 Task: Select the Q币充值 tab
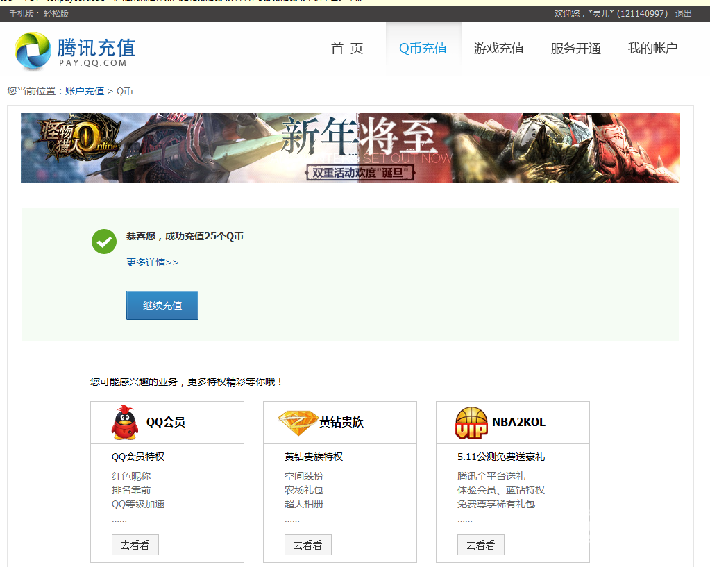(x=423, y=49)
